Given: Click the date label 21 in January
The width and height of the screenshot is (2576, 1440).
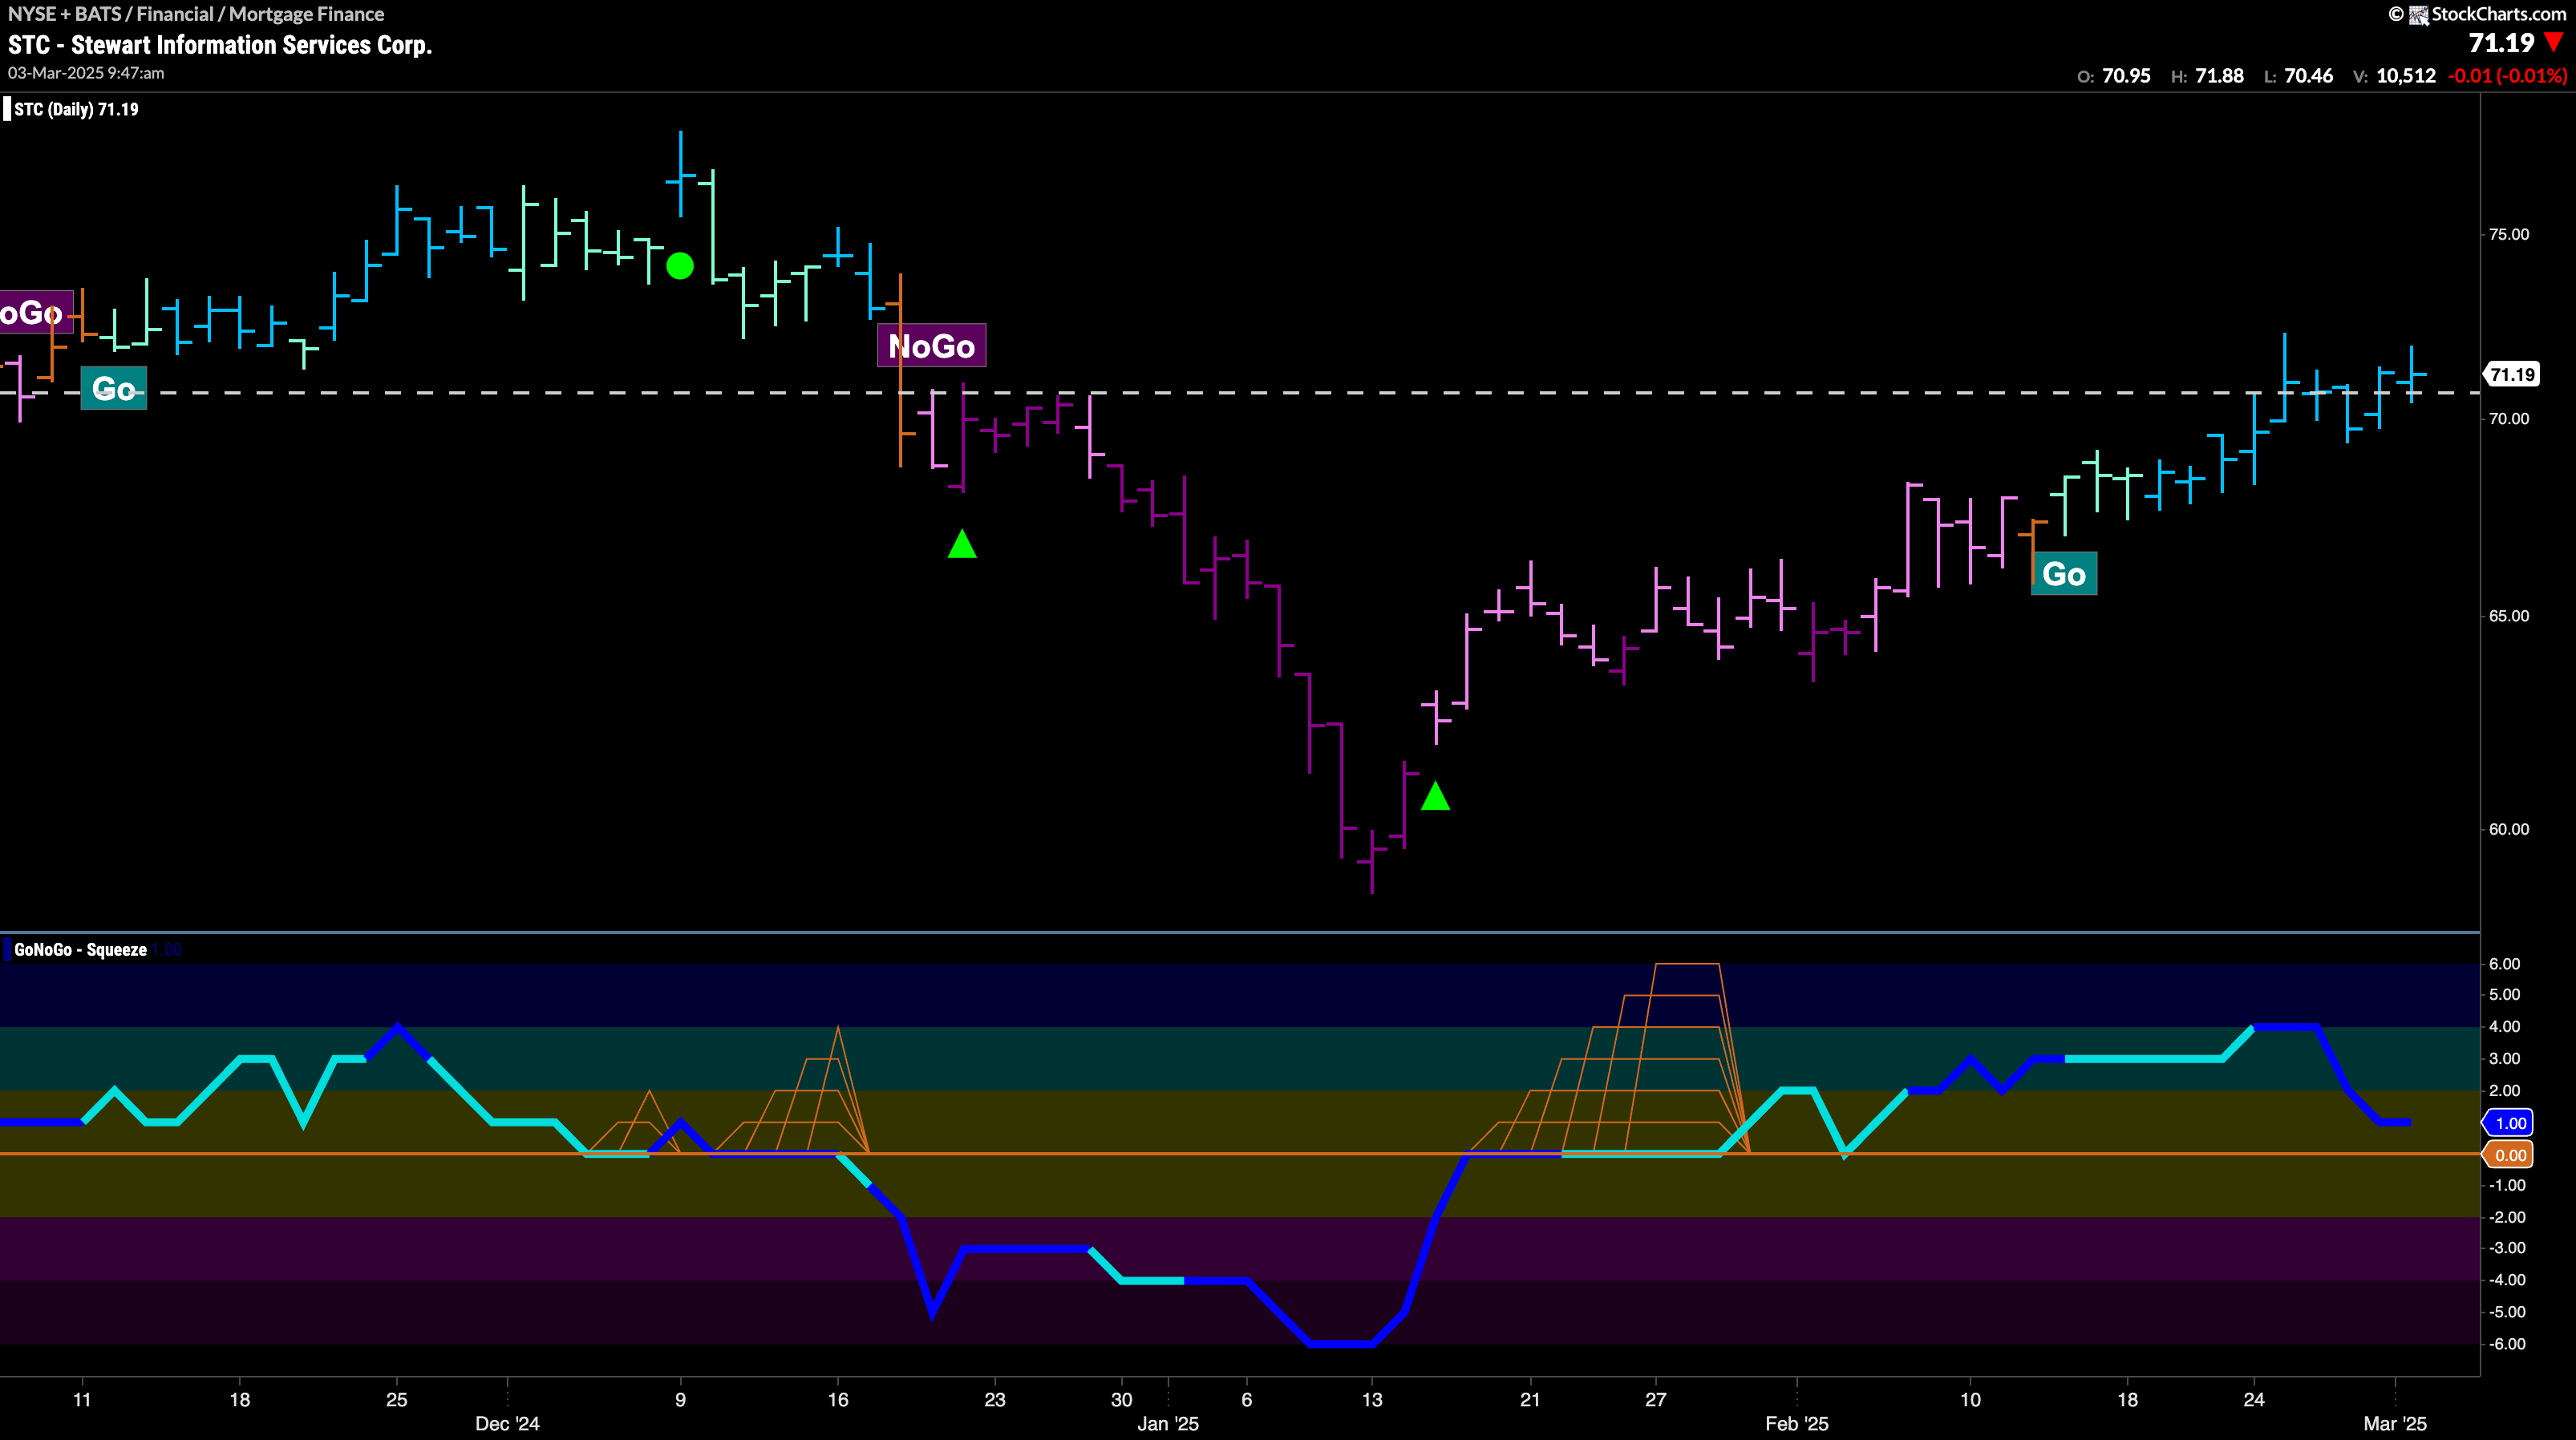Looking at the screenshot, I should (1530, 1400).
